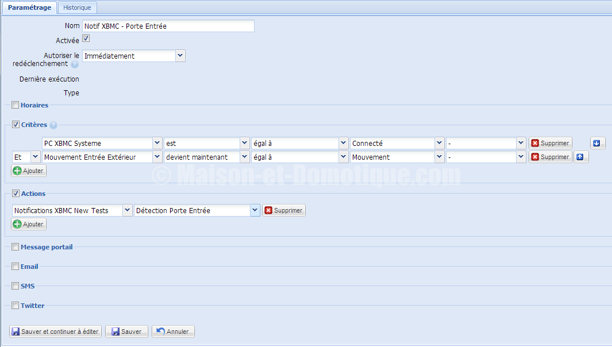Add a new action with Ajouter
The width and height of the screenshot is (612, 347).
(29, 224)
